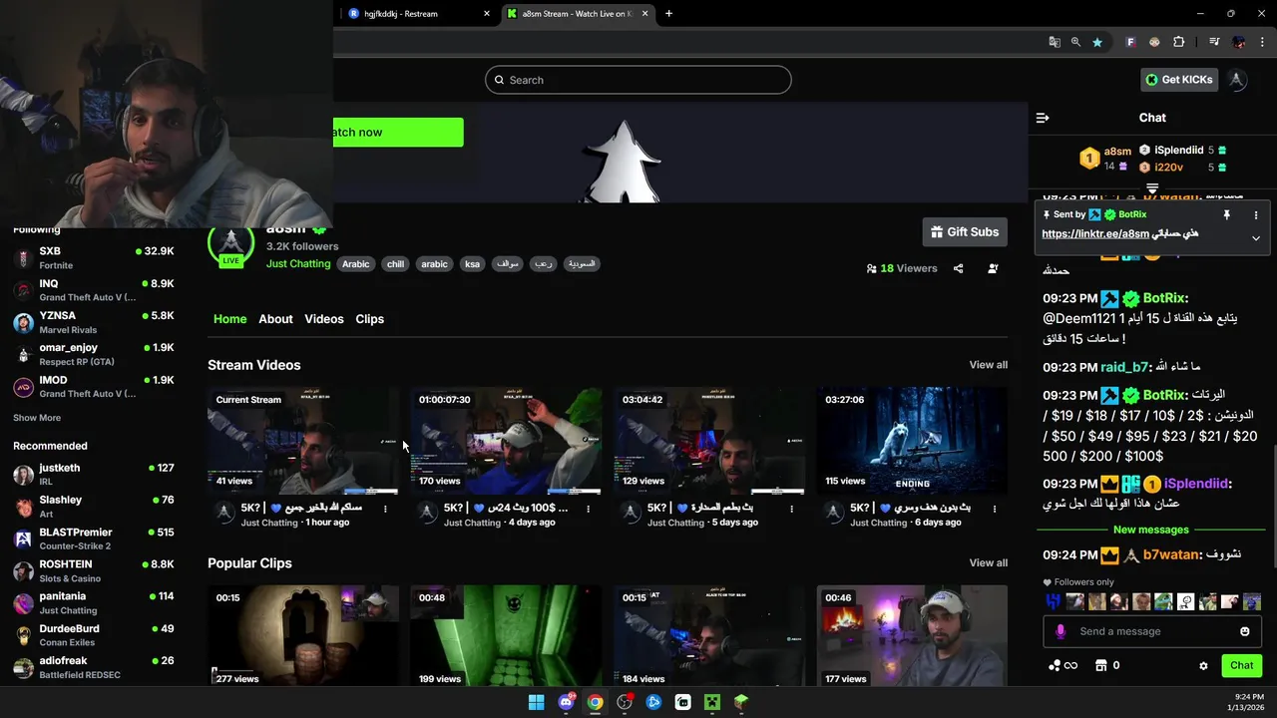The image size is (1277, 718).
Task: Focus the Send a message field
Action: (x=1152, y=631)
